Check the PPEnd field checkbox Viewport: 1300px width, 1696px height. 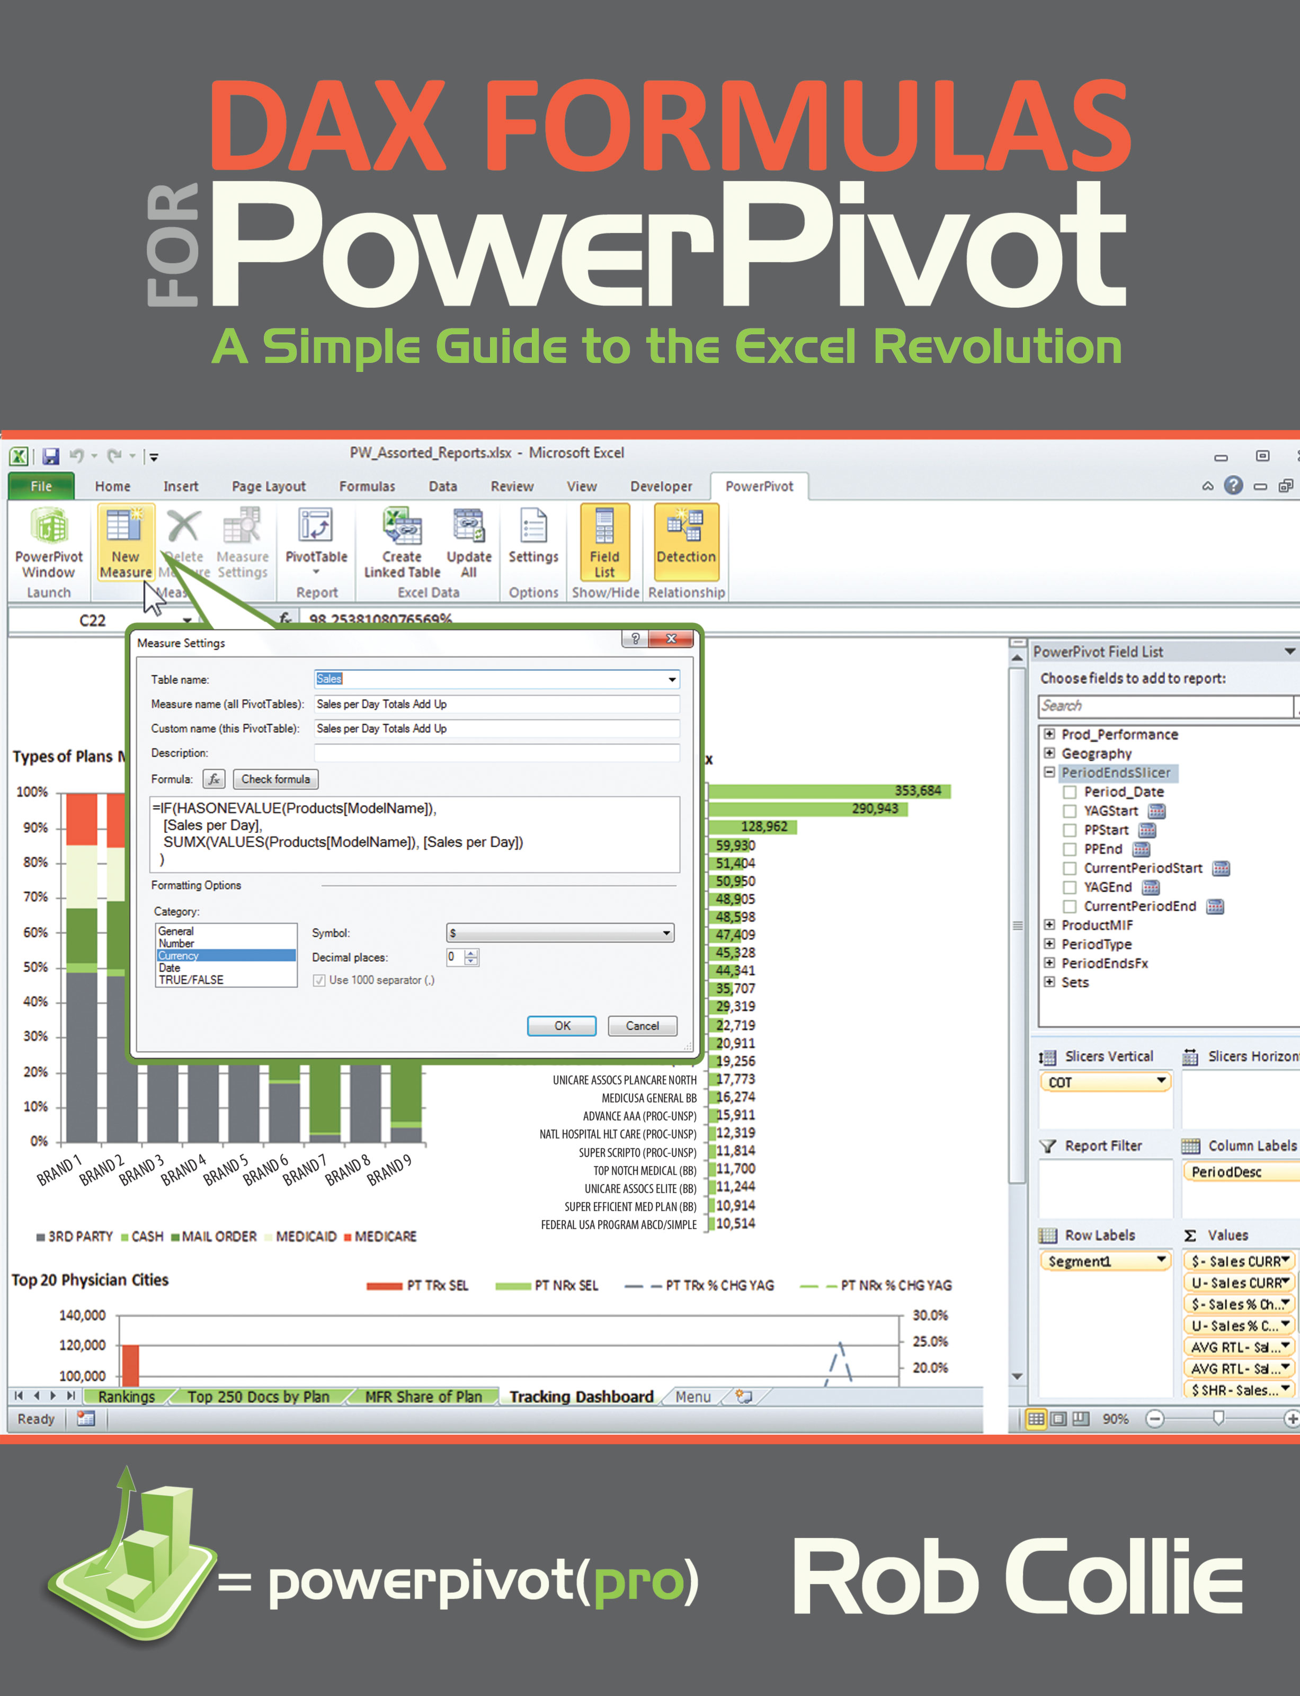[1070, 849]
